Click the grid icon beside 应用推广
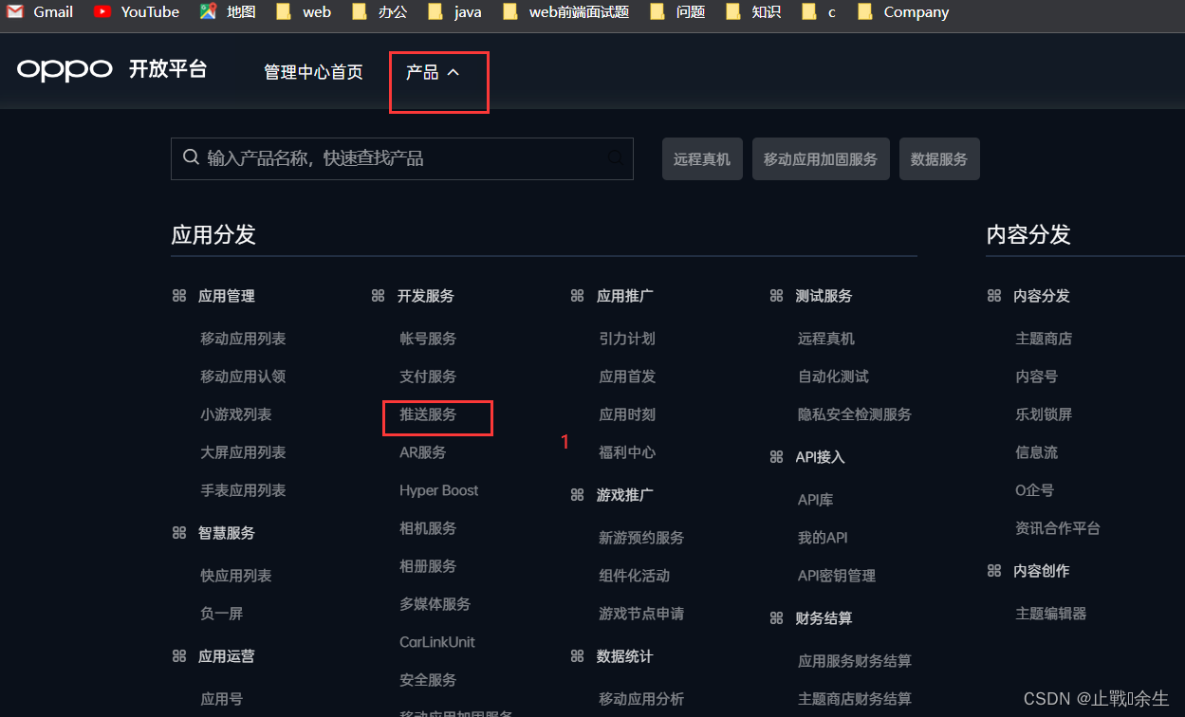Image resolution: width=1185 pixels, height=717 pixels. click(578, 296)
